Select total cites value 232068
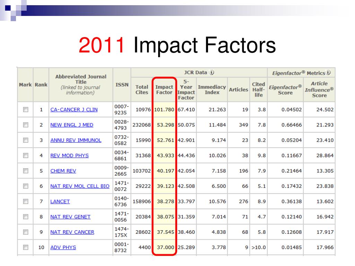Image resolution: width=355 pixels, height=266 pixels. click(142, 125)
